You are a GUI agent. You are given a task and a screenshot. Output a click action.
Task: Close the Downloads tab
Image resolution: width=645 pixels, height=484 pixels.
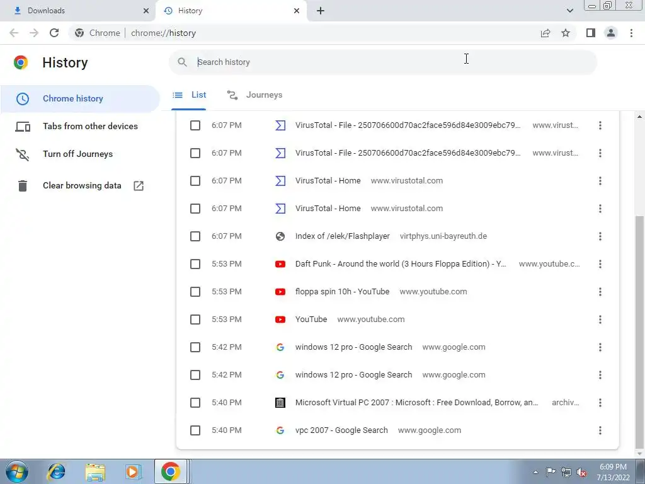[146, 11]
